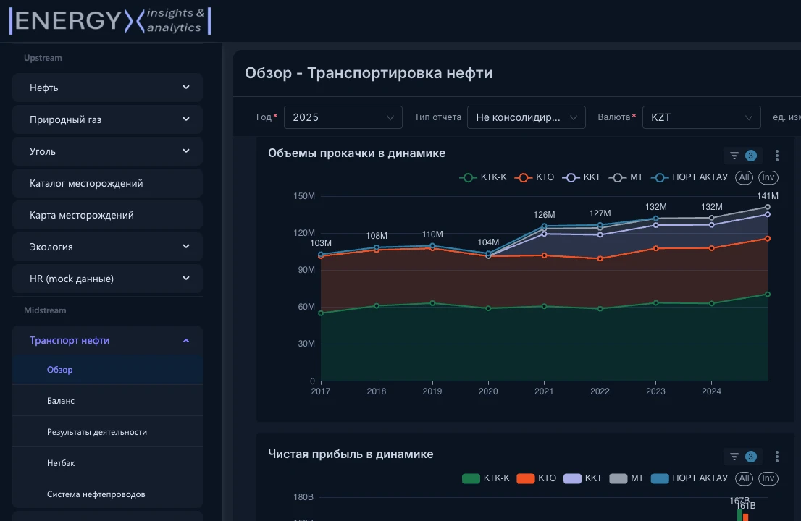Toggle ККТ in profit chart legend
Screen dimensions: 801x521
point(582,478)
